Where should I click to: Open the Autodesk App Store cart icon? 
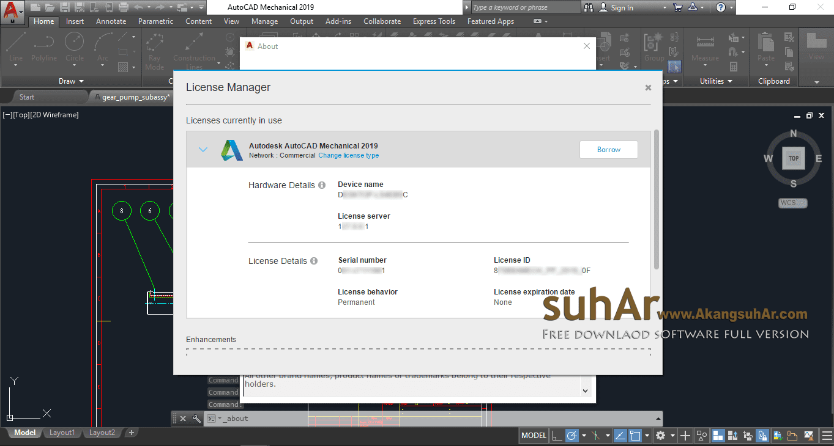coord(678,7)
